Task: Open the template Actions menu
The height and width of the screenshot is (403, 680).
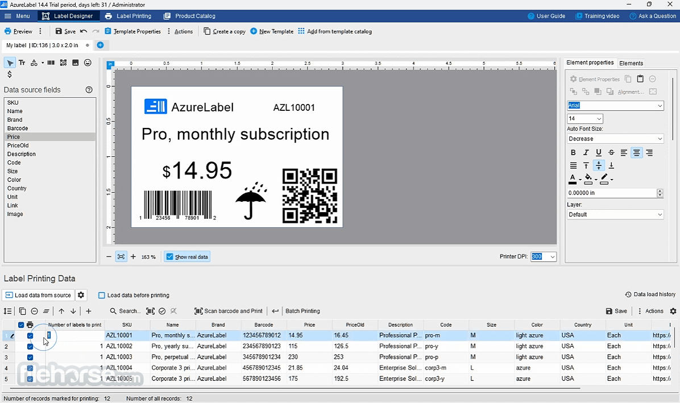Action: coord(180,31)
